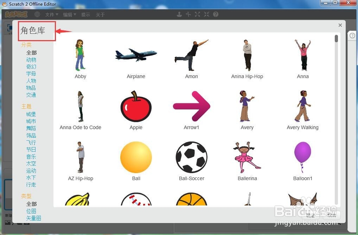
Task: Select the bananas sprite in bottom row
Action: (78, 199)
